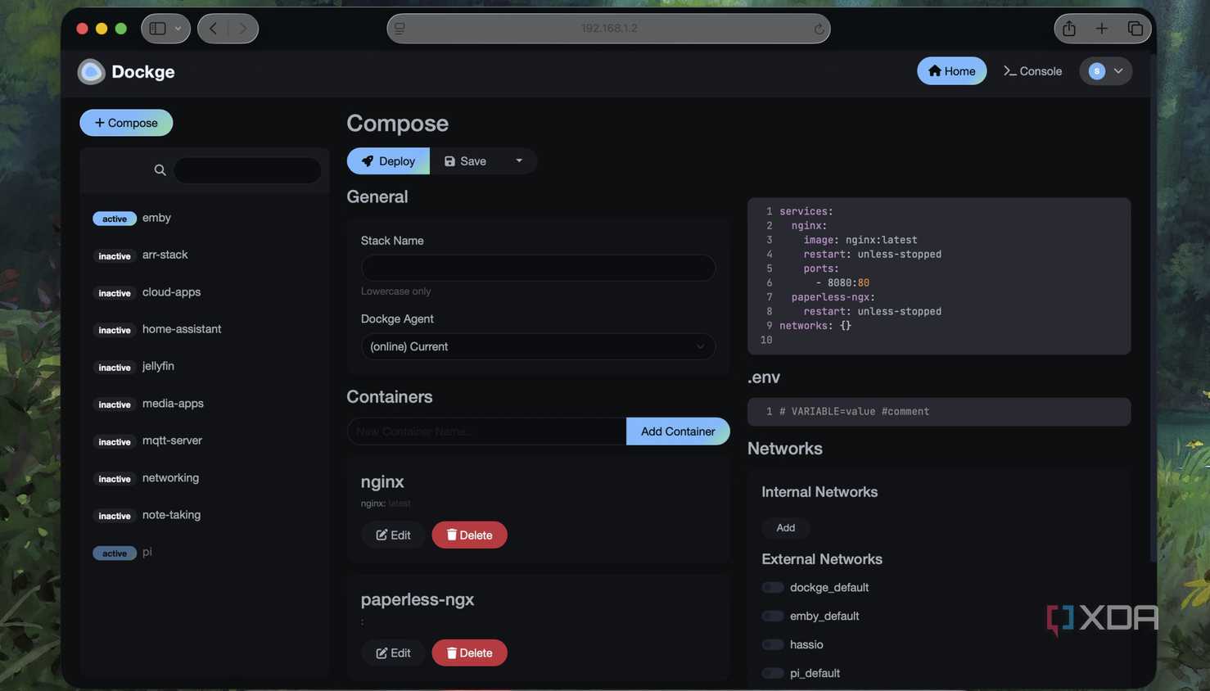Enable pi_default external network
This screenshot has width=1210, height=691.
tap(772, 674)
